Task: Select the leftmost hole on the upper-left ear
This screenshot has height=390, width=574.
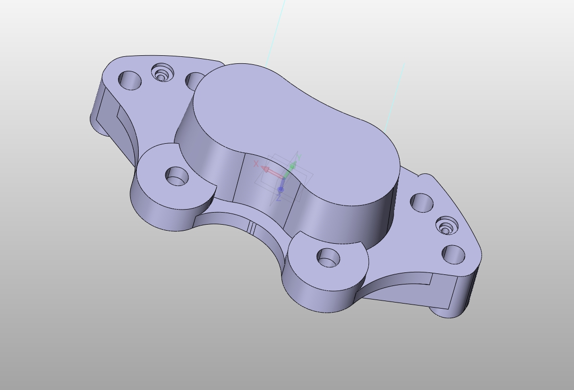Action: 130,80
